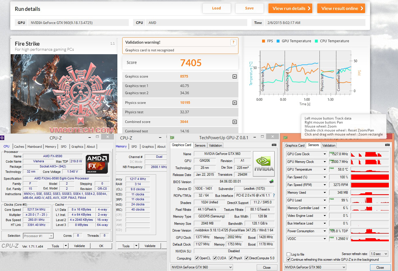
Task: Click the AMD FX logo in CPU-Z
Action: tap(97, 163)
